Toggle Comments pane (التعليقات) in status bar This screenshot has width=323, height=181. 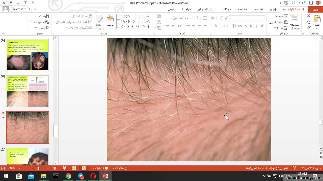coord(101,168)
